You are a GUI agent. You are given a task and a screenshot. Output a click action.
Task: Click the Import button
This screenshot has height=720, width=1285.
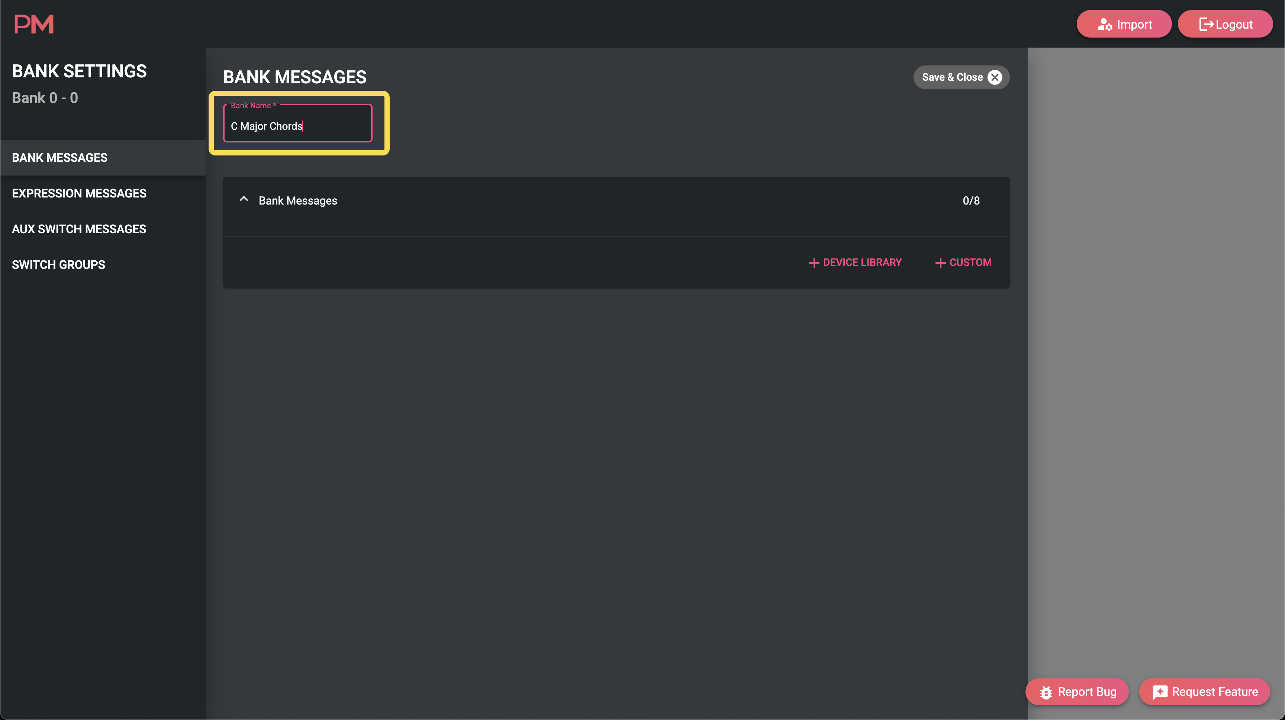[1124, 24]
